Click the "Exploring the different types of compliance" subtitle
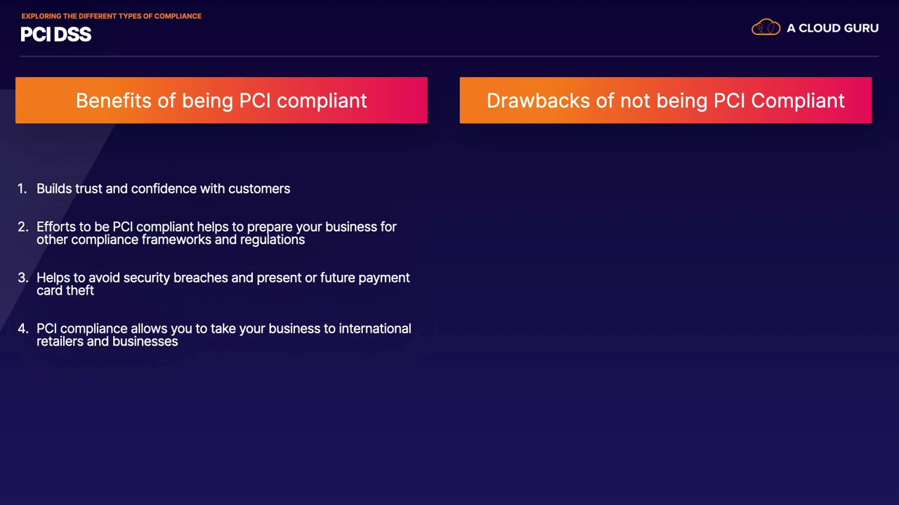The image size is (899, 505). pos(111,15)
